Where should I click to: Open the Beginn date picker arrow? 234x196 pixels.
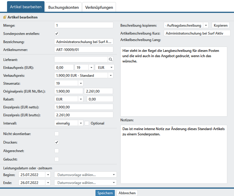tap(48, 175)
